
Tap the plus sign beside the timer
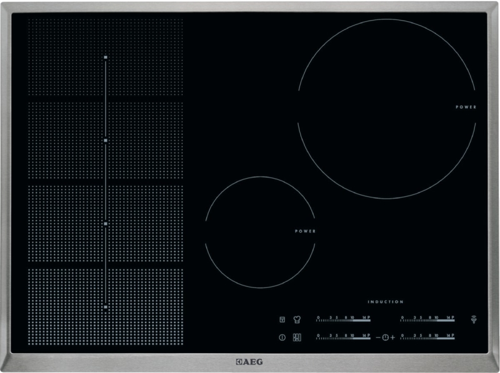(392, 337)
